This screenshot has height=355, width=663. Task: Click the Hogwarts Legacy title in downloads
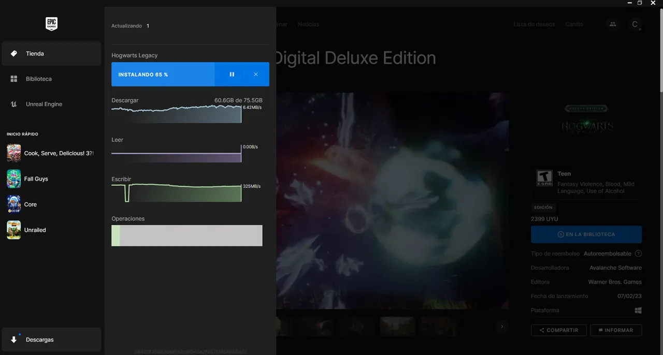(x=135, y=55)
